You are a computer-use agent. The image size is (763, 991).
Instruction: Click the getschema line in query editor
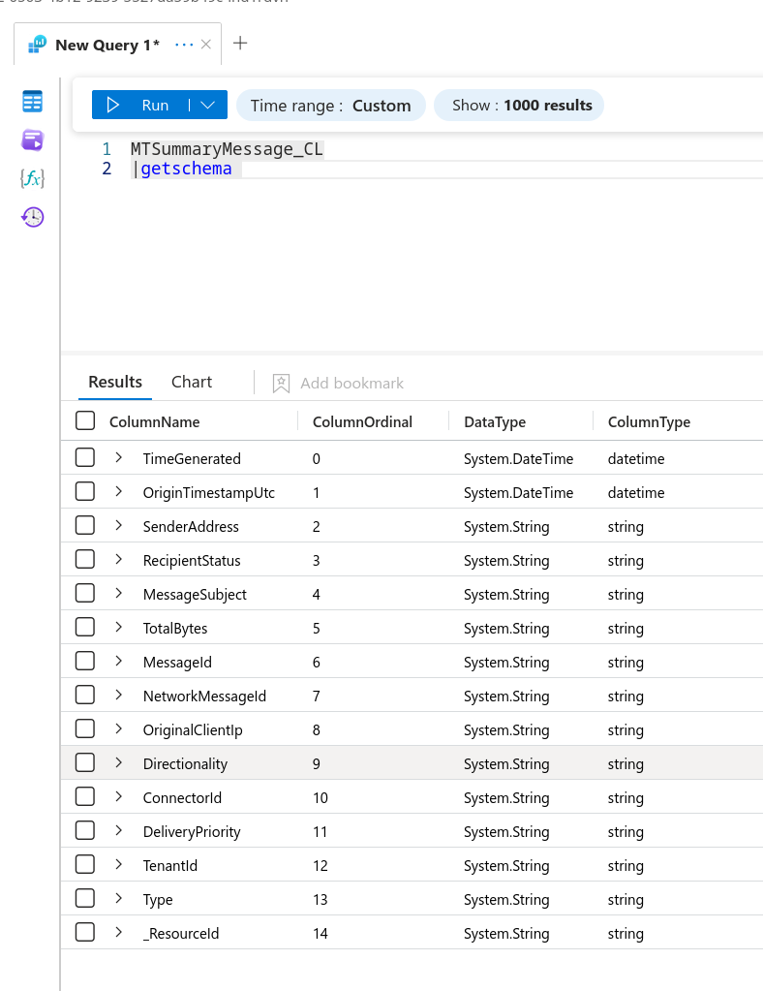pos(186,170)
